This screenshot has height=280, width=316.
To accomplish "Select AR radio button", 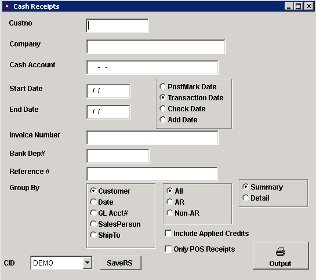I will pyautogui.click(x=170, y=202).
